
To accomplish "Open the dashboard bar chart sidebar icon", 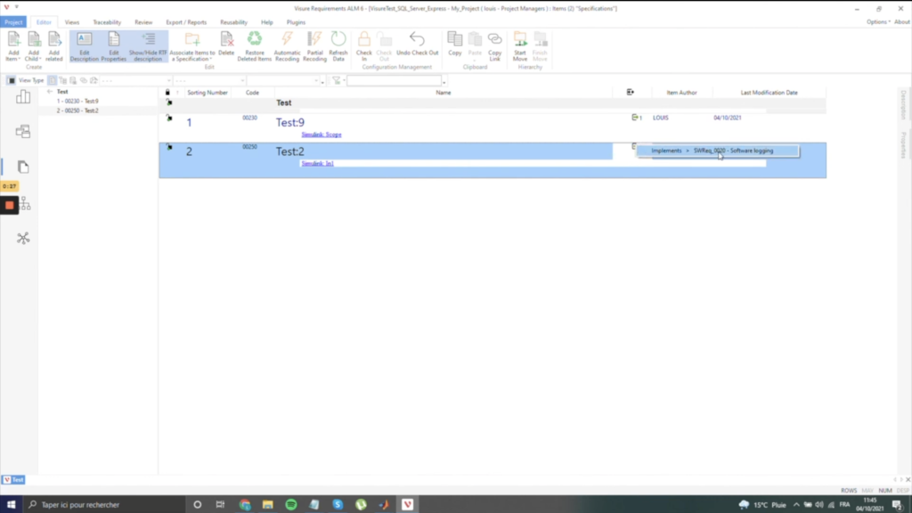I will point(23,97).
